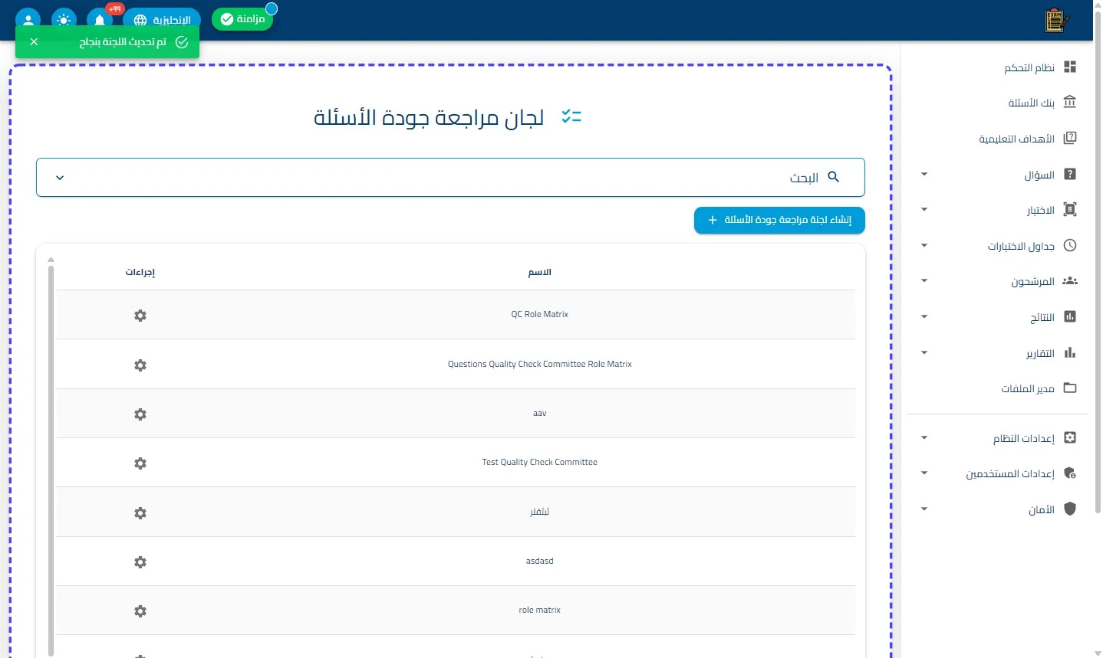This screenshot has width=1103, height=658.
Task: Open actions gear for role matrix row
Action: click(140, 611)
